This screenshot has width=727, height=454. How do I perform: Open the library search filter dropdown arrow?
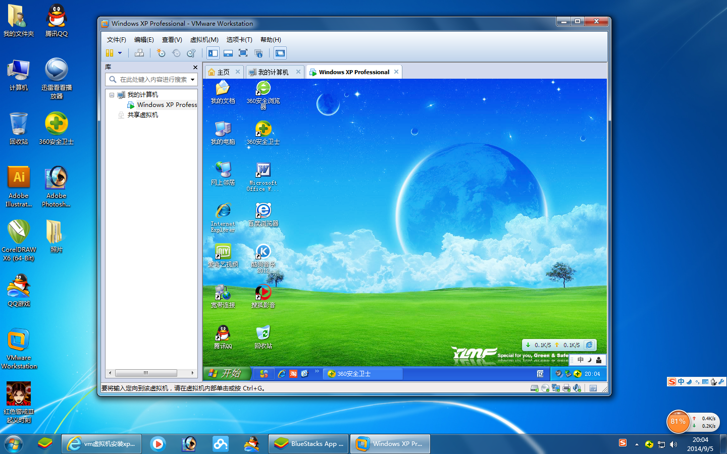point(192,80)
